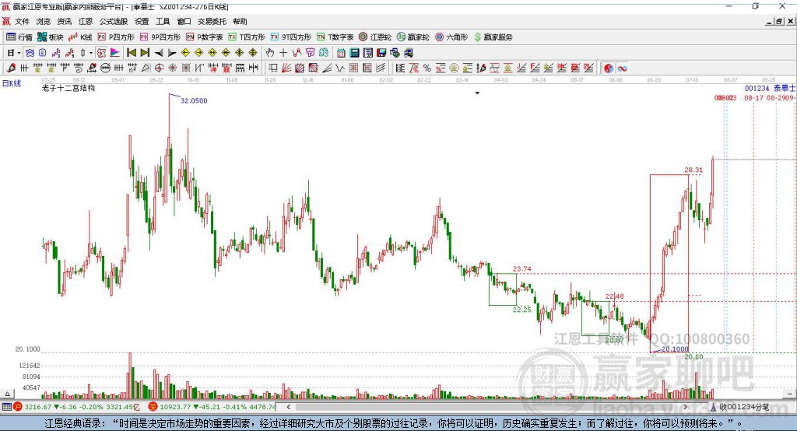Click the 收001234分笔 status entry
Image resolution: width=797 pixels, height=431 pixels.
739,407
